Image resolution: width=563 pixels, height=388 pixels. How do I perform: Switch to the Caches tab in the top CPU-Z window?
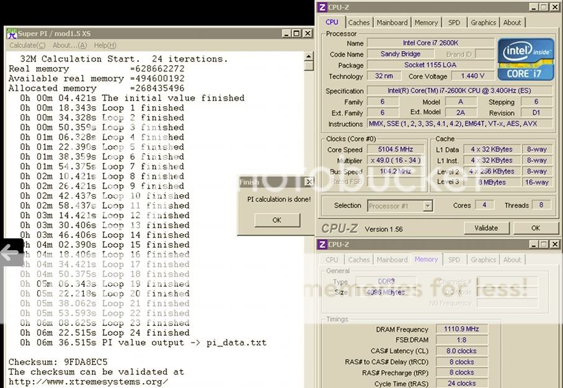point(358,22)
